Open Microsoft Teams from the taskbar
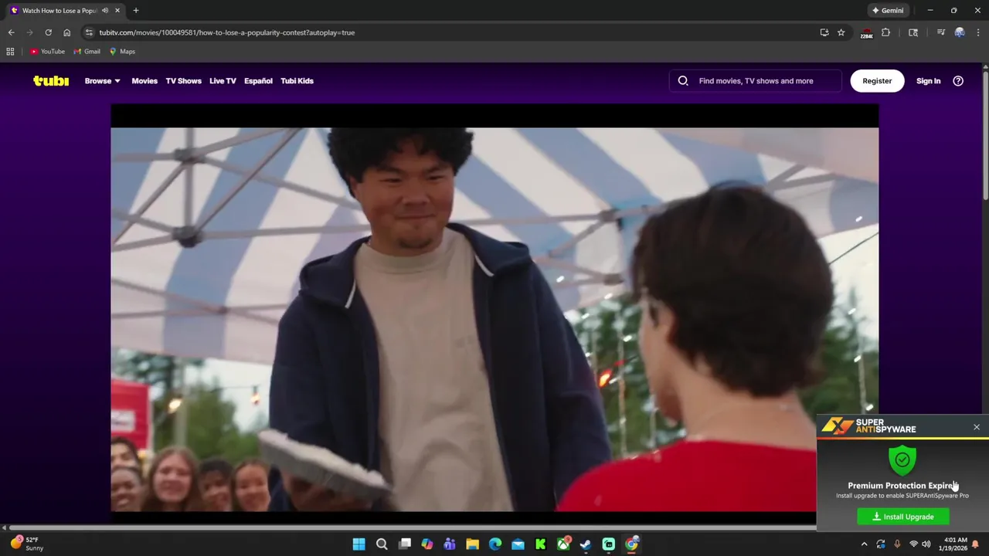989x556 pixels. (x=450, y=544)
